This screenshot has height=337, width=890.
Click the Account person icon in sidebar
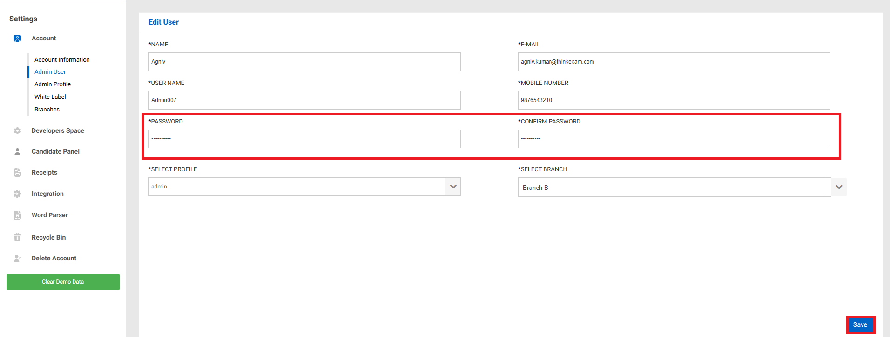pyautogui.click(x=17, y=39)
